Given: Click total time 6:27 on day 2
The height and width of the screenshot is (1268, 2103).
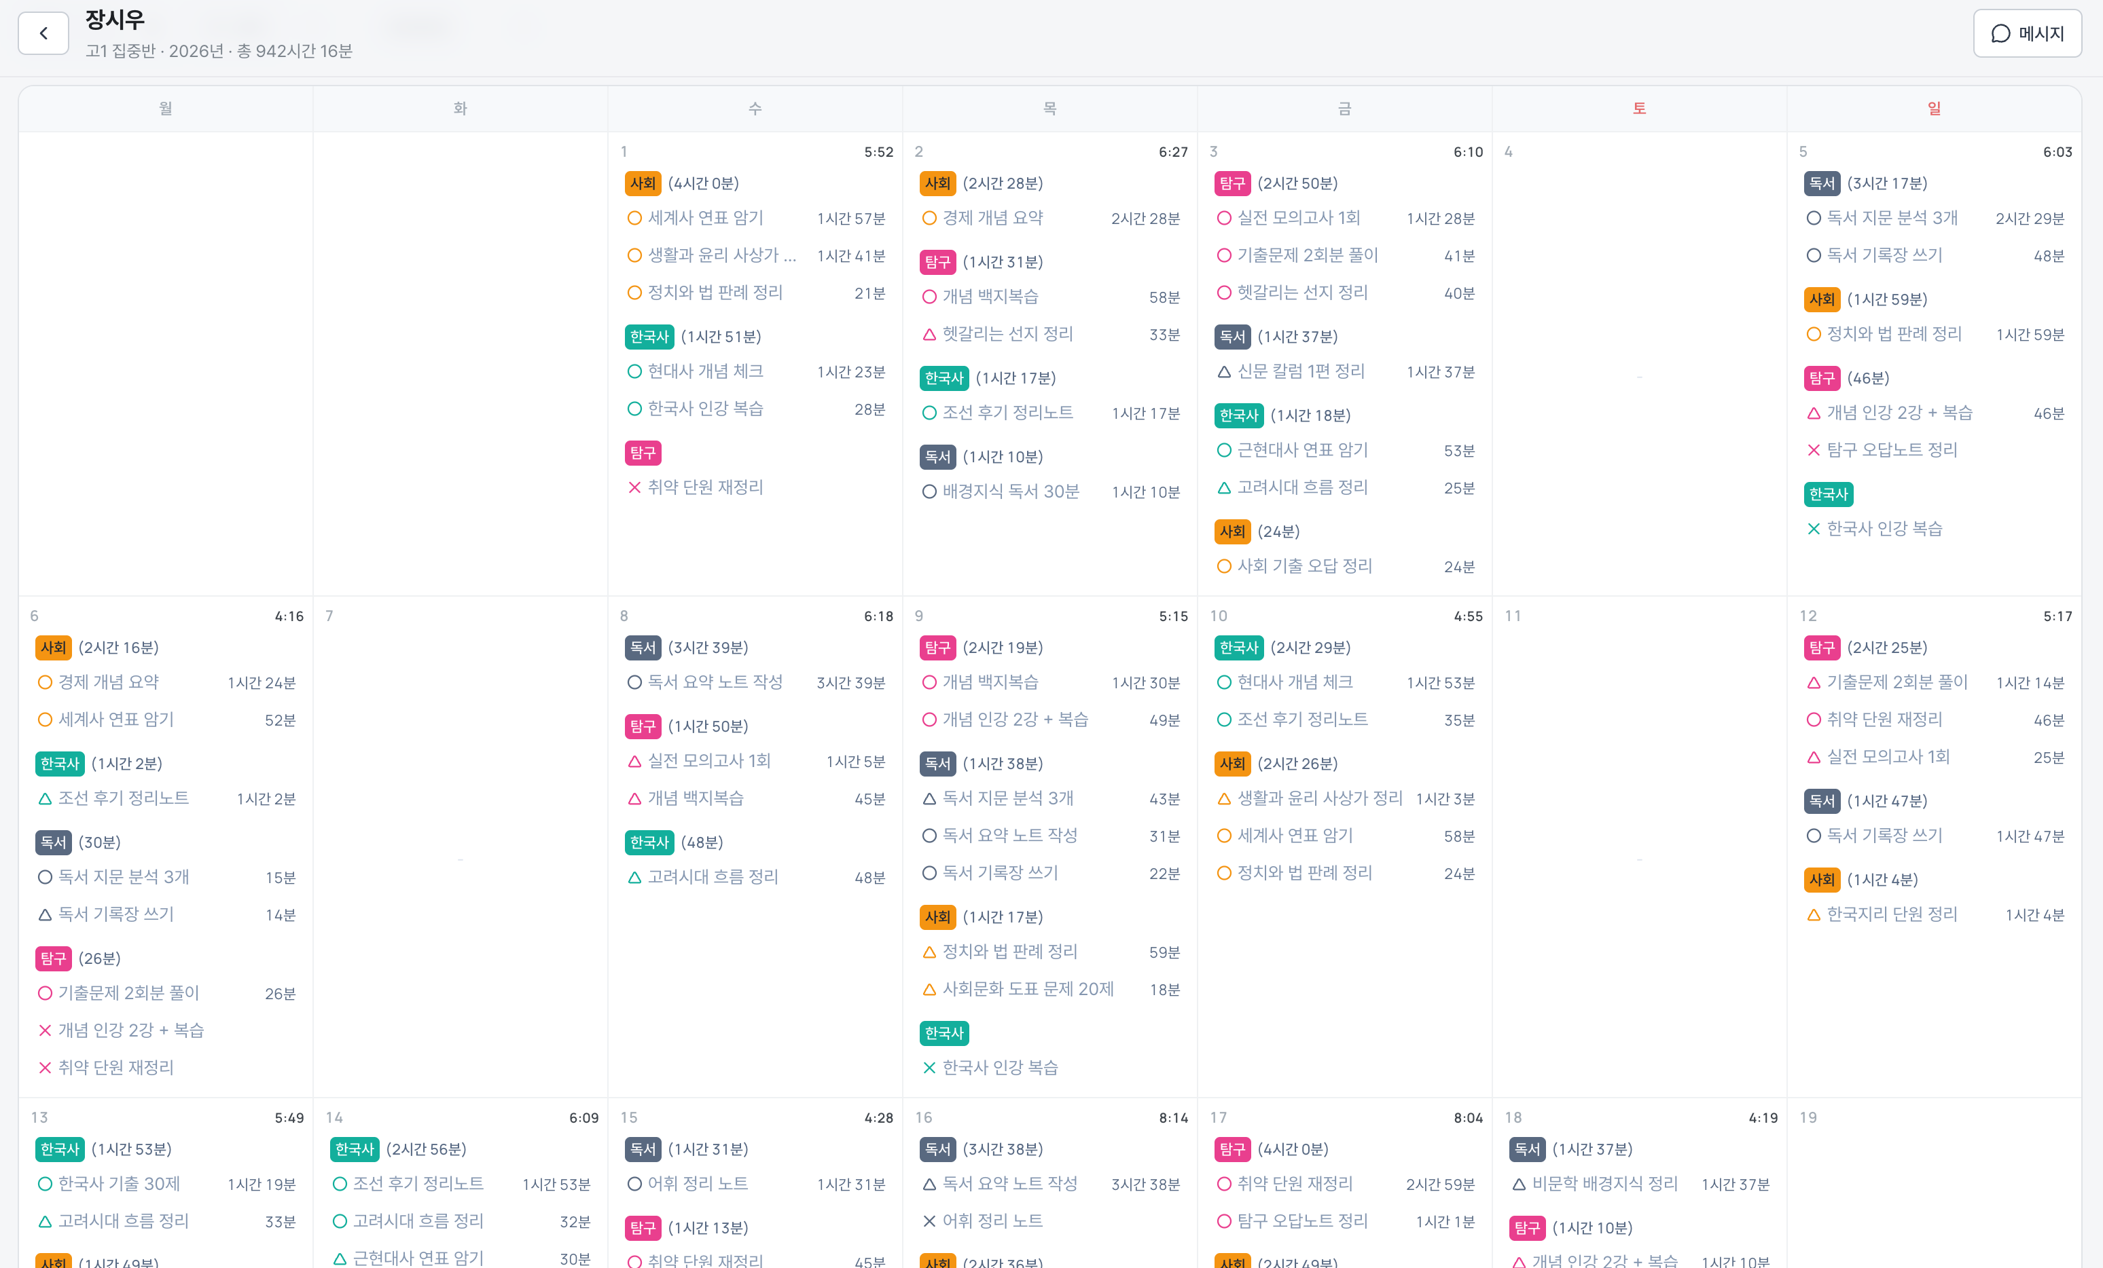Looking at the screenshot, I should pos(1172,152).
